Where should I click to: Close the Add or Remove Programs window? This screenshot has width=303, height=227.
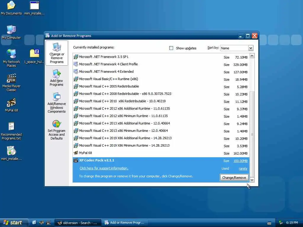pyautogui.click(x=255, y=36)
